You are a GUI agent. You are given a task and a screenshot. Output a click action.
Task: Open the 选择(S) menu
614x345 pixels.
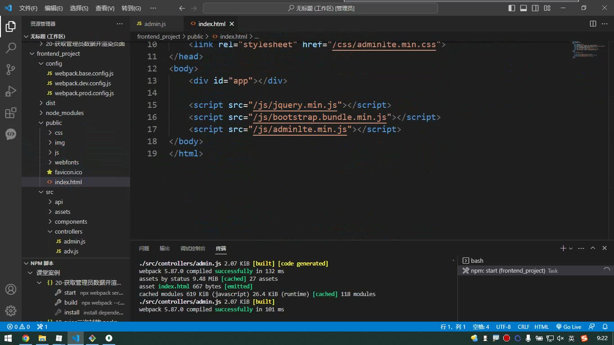point(79,8)
